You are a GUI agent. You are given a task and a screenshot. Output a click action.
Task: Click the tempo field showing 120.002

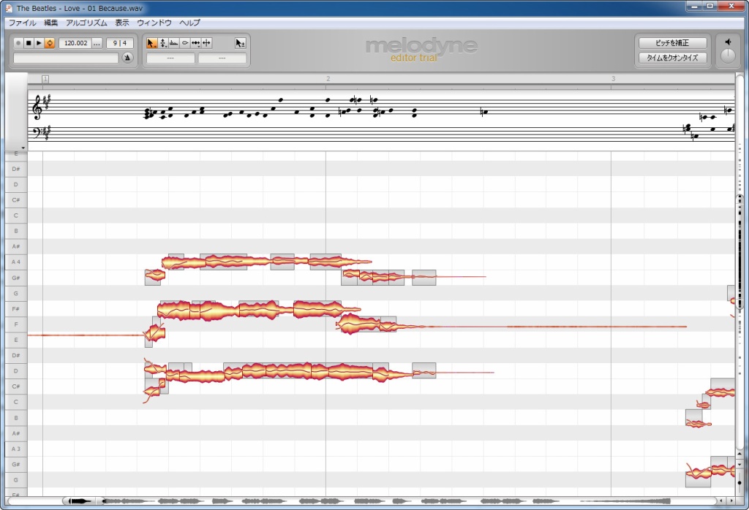[75, 43]
